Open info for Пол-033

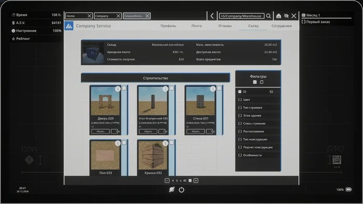118,143
